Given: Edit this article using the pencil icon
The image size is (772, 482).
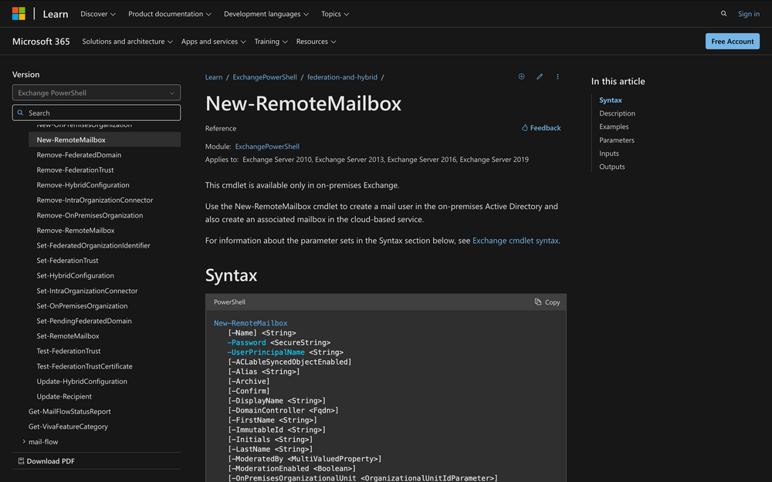Looking at the screenshot, I should [x=540, y=76].
